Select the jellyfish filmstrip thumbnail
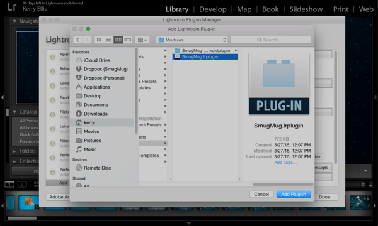Image resolution: width=378 pixels, height=226 pixels. tap(29, 203)
